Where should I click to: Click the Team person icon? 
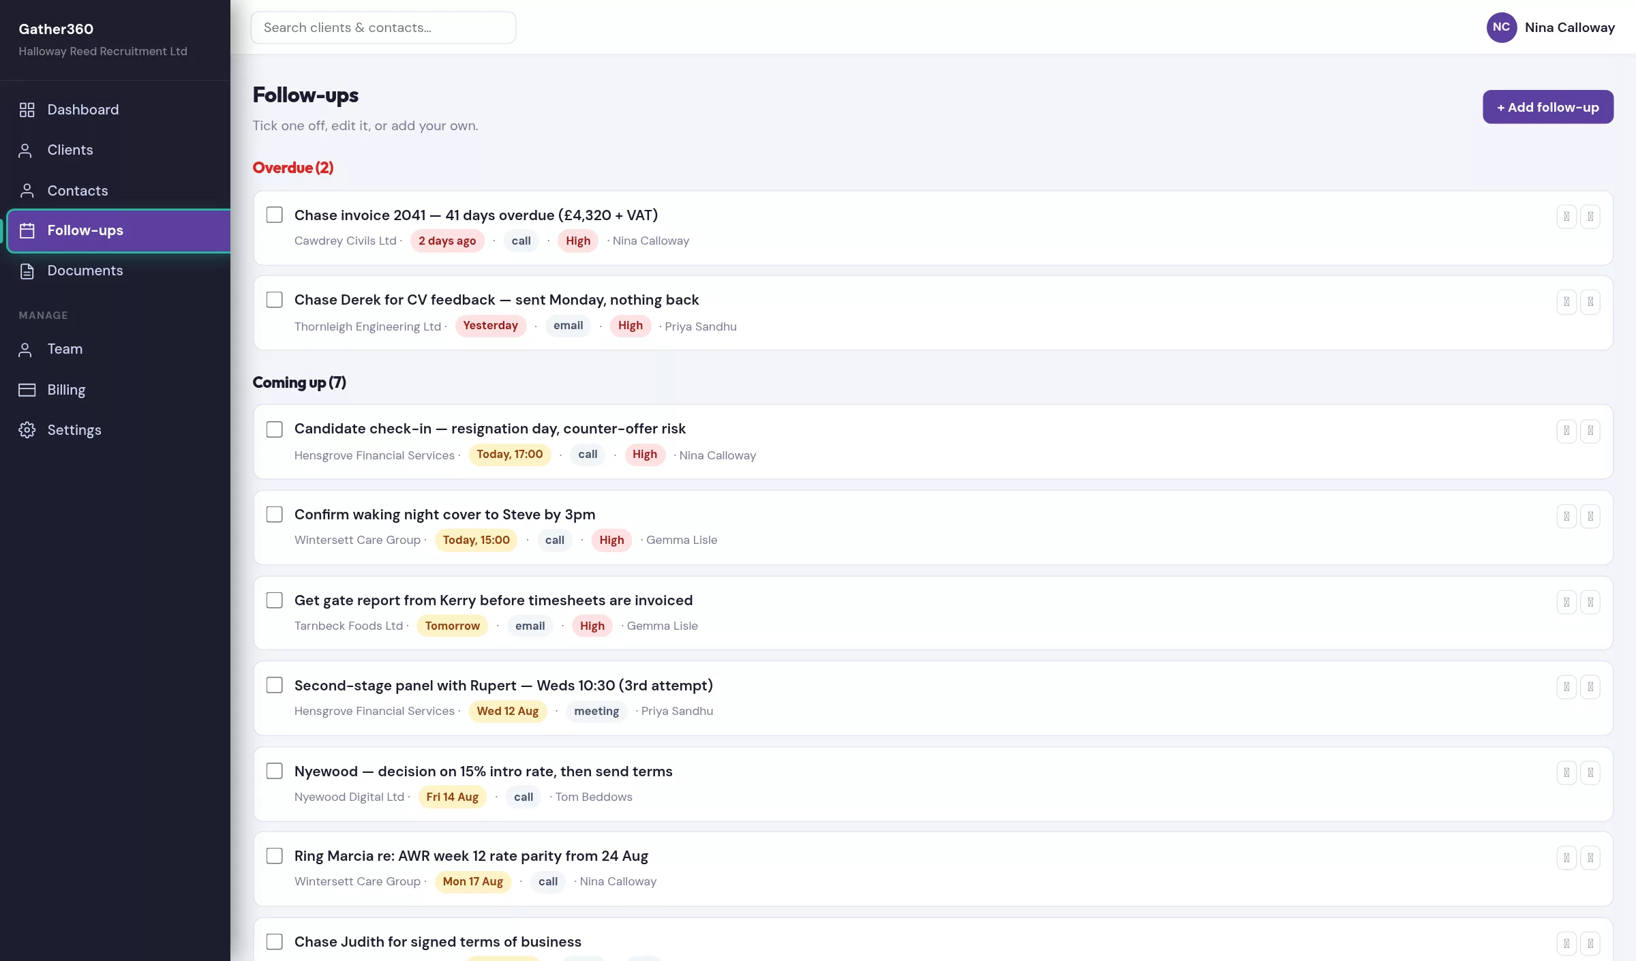click(25, 349)
